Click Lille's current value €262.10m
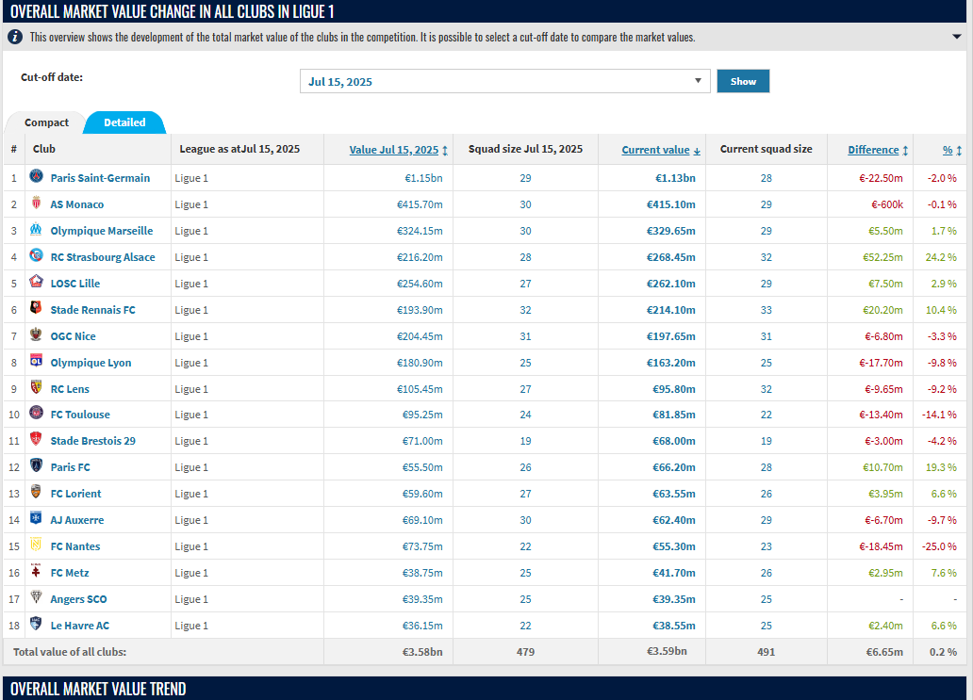Image resolution: width=973 pixels, height=700 pixels. (670, 284)
